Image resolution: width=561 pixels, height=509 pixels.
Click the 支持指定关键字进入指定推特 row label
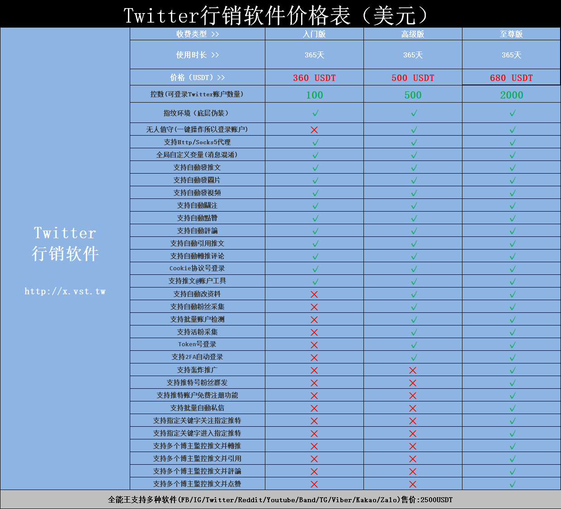pyautogui.click(x=197, y=433)
